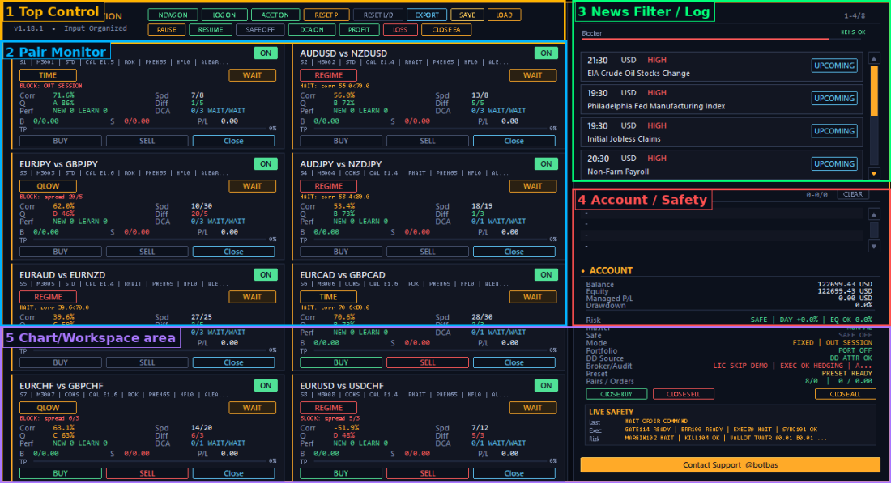Screen dimensions: 891x483
Task: Select the Non-Farm Payroll news row
Action: pyautogui.click(x=722, y=164)
